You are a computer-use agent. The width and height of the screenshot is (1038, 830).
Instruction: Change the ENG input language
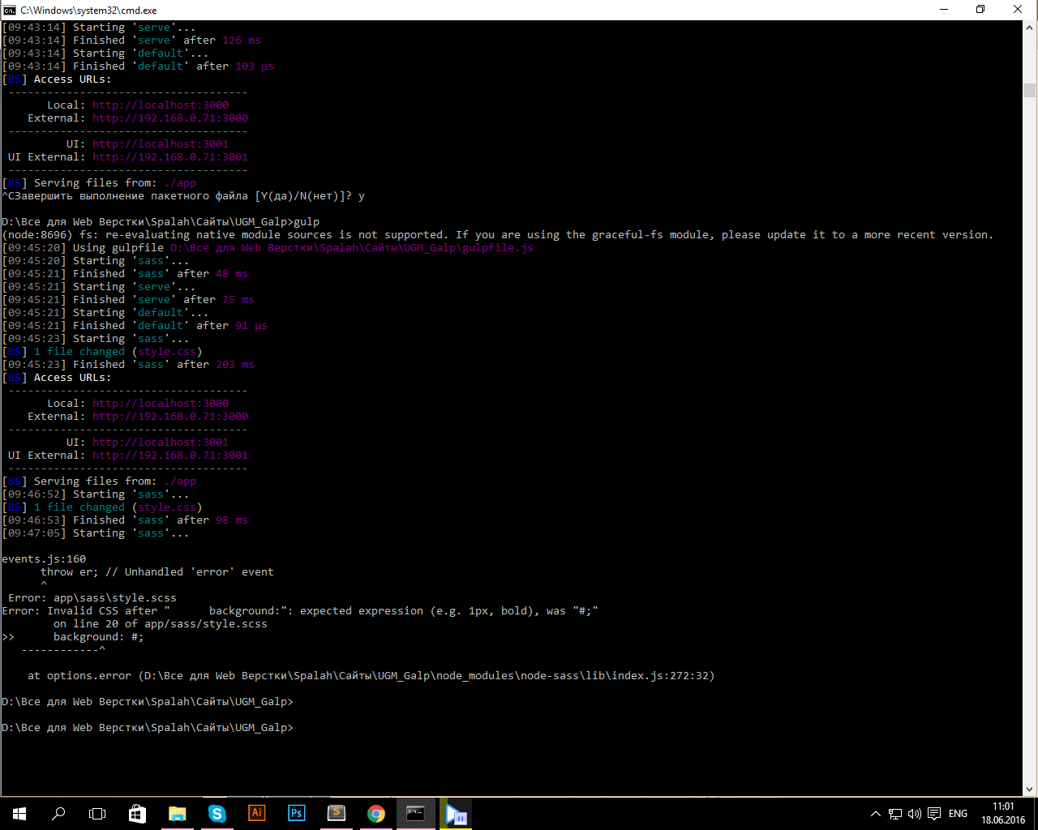(958, 814)
